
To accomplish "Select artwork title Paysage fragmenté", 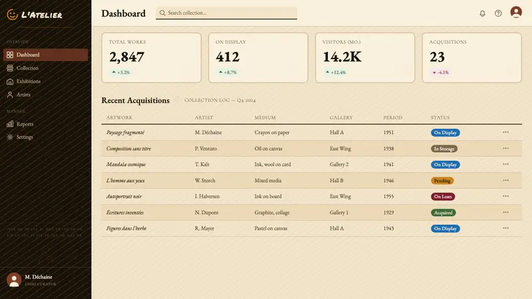I will (x=125, y=132).
